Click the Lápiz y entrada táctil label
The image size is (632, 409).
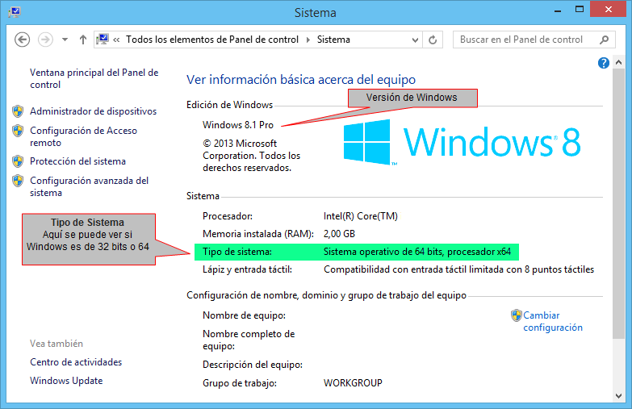pyautogui.click(x=247, y=269)
